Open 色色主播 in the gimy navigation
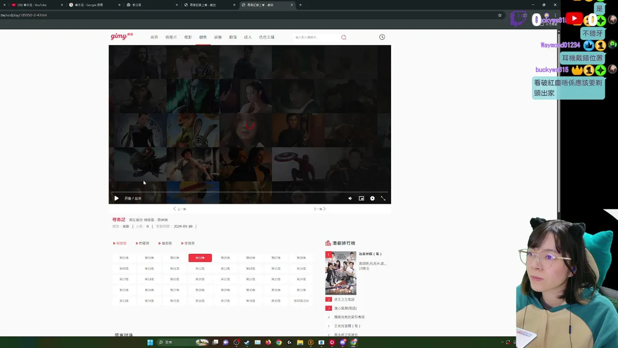This screenshot has width=618, height=348. 267,37
